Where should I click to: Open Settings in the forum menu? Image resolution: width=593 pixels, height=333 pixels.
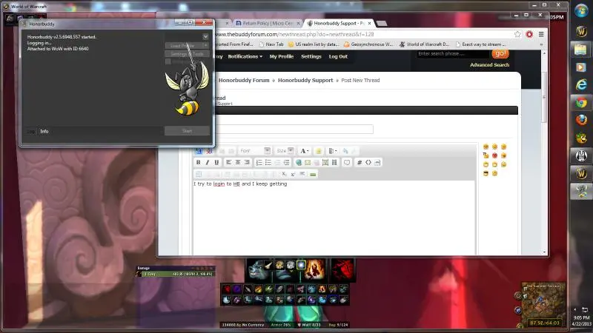tap(311, 56)
